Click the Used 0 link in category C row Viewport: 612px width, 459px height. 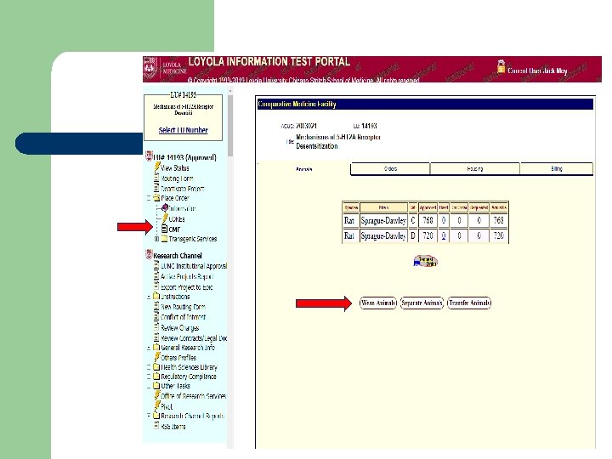tap(444, 220)
